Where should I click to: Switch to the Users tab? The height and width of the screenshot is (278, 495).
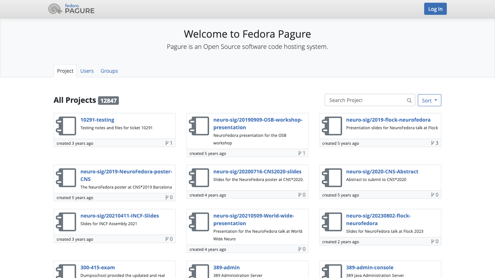pos(87,71)
